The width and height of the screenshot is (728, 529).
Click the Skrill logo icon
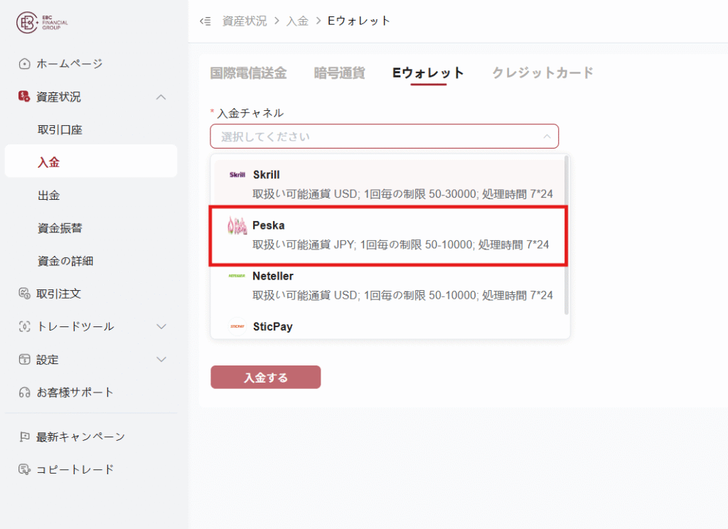(x=237, y=175)
